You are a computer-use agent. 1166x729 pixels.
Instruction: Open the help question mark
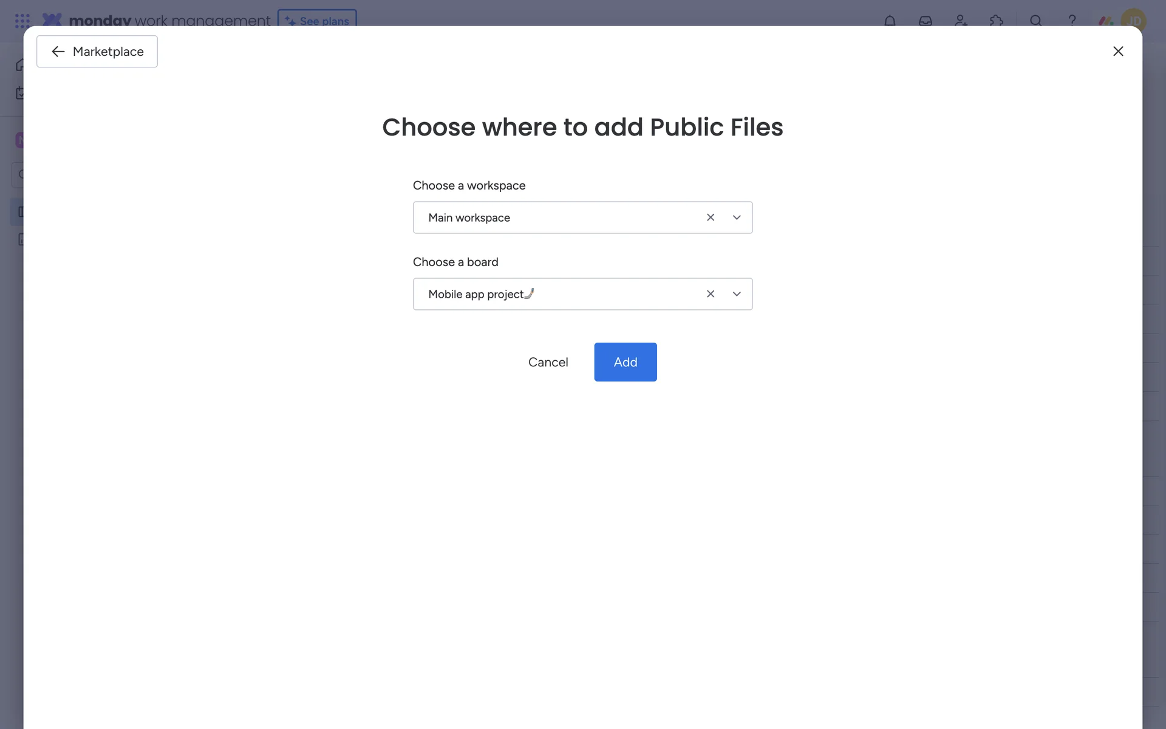click(1072, 20)
